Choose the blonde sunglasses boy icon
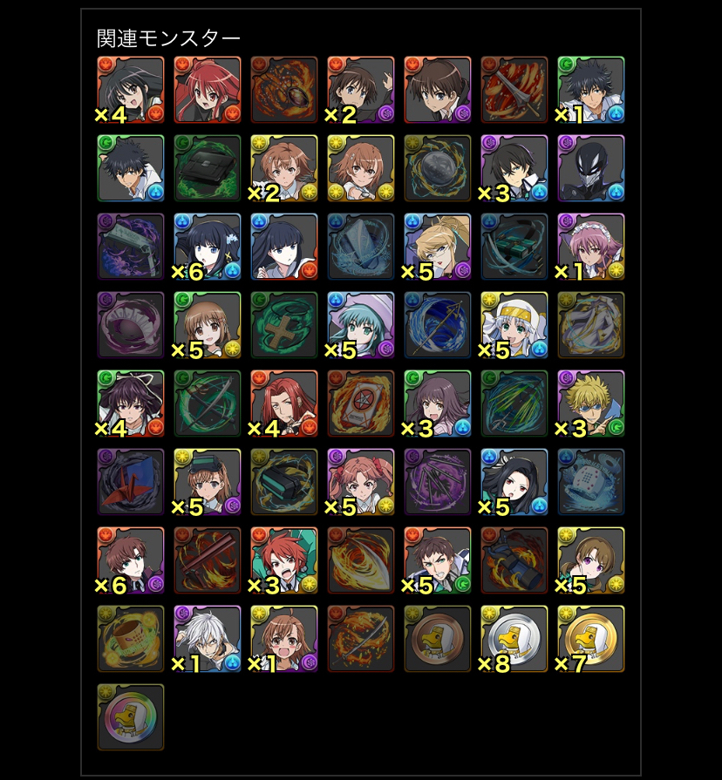Image resolution: width=722 pixels, height=780 pixels. pos(590,404)
